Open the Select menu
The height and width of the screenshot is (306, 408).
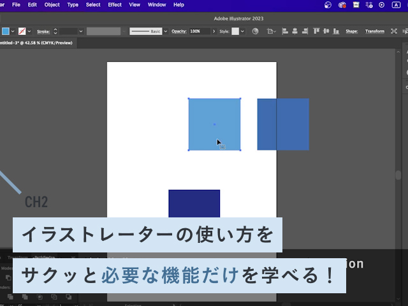[x=93, y=4]
